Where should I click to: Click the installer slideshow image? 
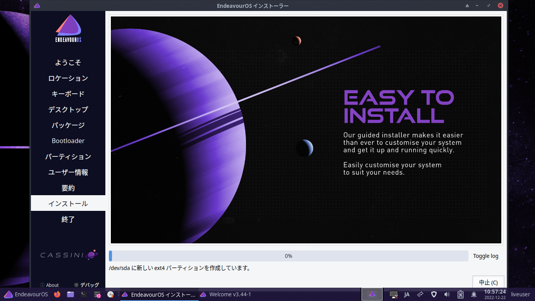(x=306, y=130)
